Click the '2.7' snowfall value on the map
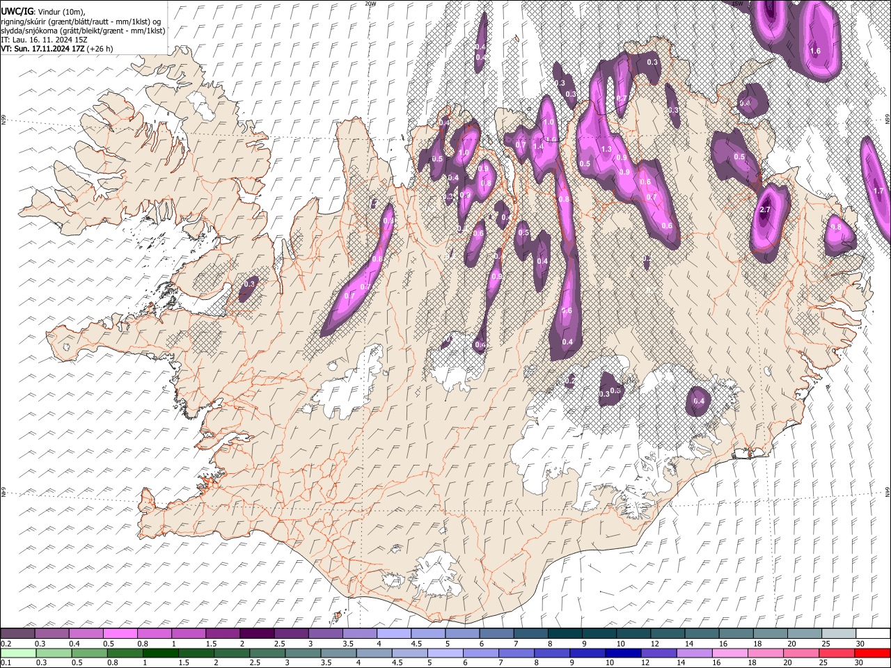 pyautogui.click(x=765, y=210)
